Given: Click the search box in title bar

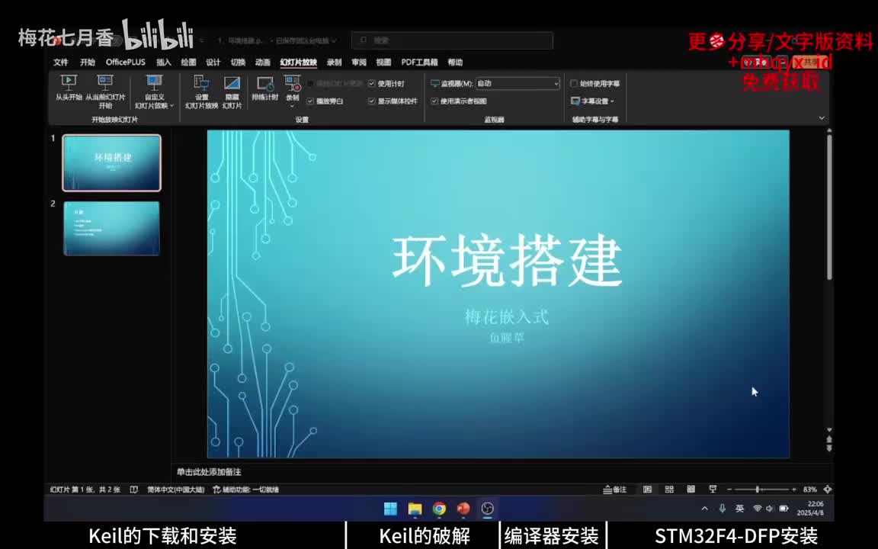Looking at the screenshot, I should (x=453, y=40).
